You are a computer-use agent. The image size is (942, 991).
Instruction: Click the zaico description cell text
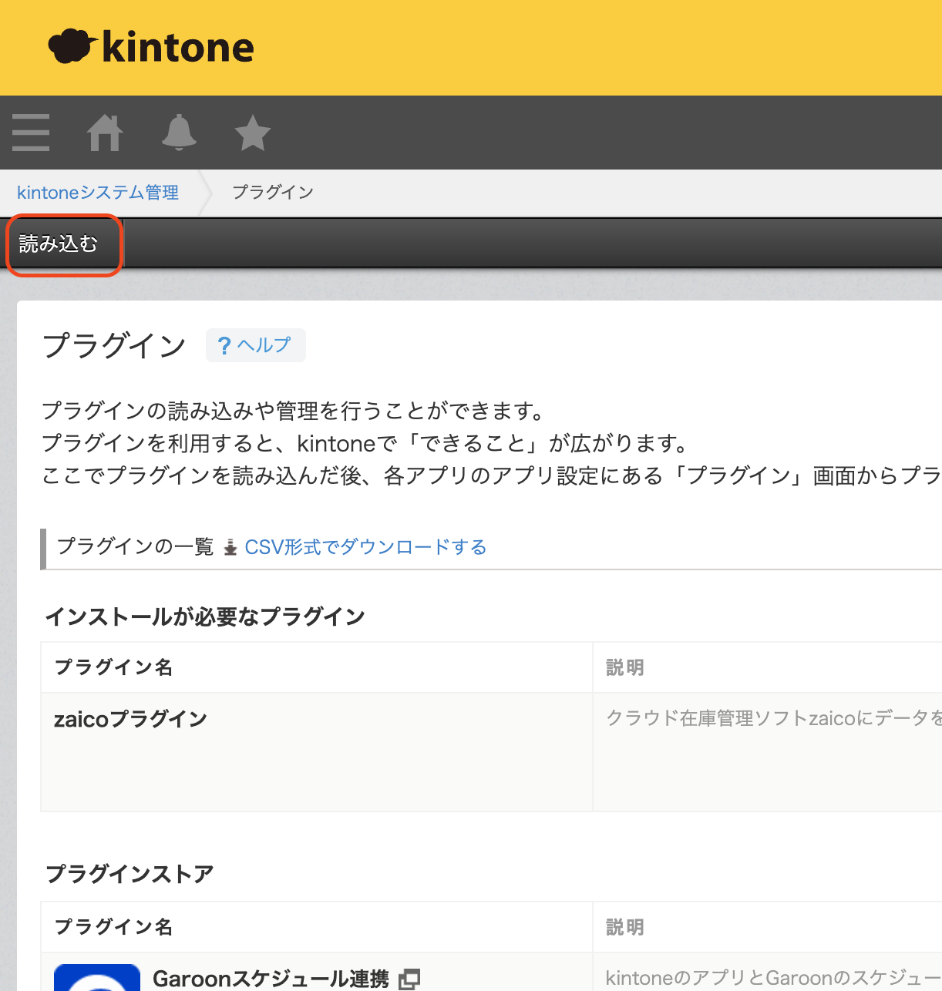pos(774,718)
